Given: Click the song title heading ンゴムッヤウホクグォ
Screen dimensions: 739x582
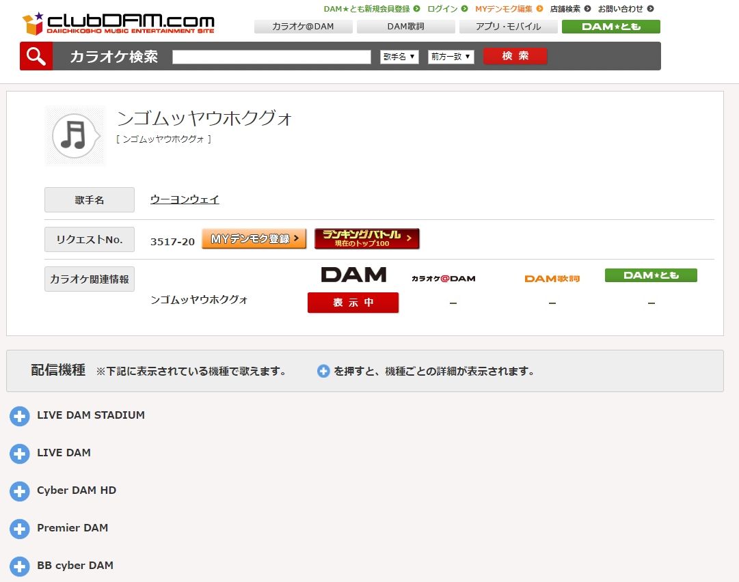Looking at the screenshot, I should click(x=204, y=118).
